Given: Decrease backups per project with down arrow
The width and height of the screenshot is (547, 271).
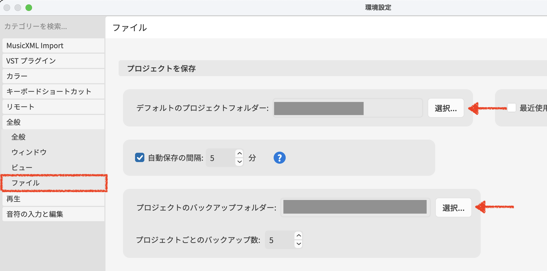Looking at the screenshot, I should point(299,244).
